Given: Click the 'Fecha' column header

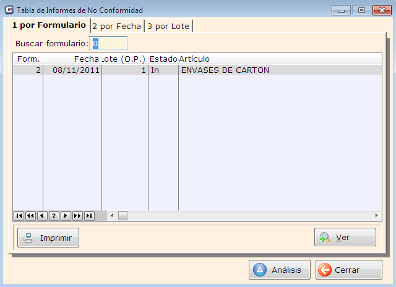Looking at the screenshot, I should tap(72, 59).
